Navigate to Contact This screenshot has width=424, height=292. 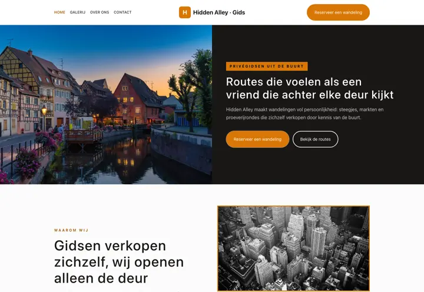122,12
